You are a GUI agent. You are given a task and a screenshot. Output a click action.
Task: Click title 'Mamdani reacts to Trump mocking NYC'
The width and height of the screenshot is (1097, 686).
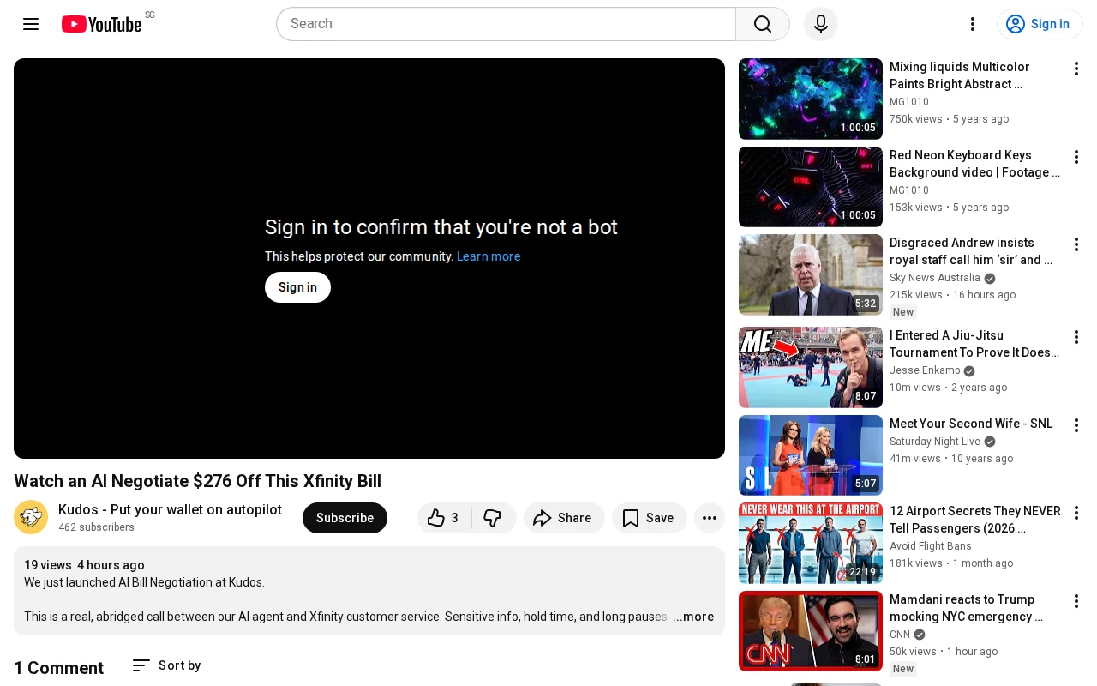point(966,608)
